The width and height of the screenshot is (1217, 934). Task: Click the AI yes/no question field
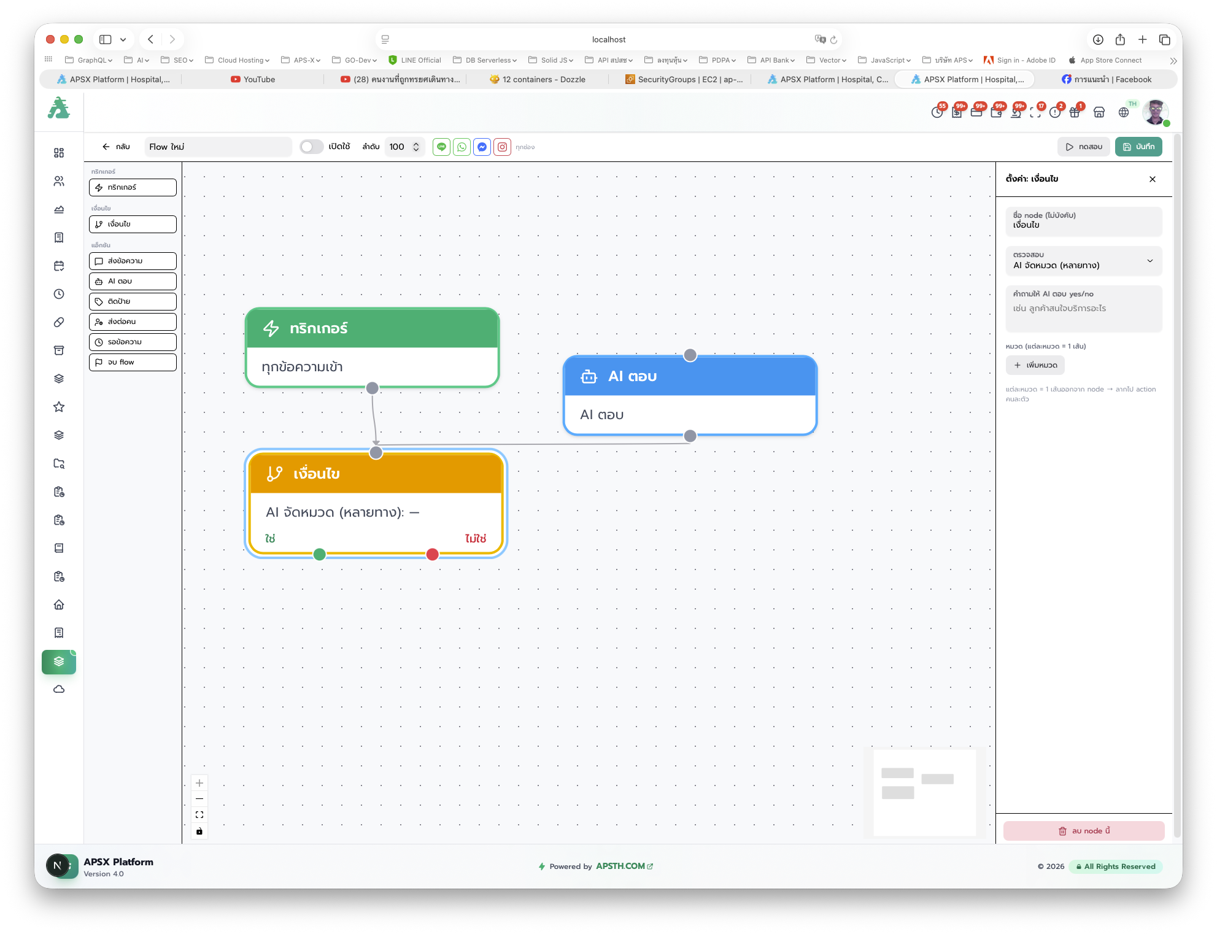[x=1084, y=309]
